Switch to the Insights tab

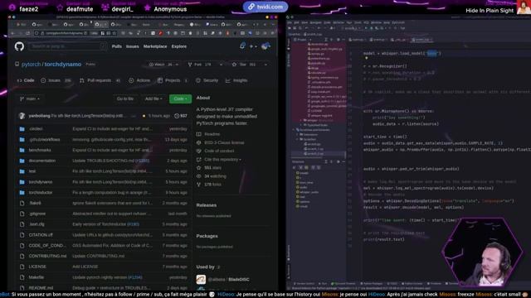pyautogui.click(x=236, y=80)
